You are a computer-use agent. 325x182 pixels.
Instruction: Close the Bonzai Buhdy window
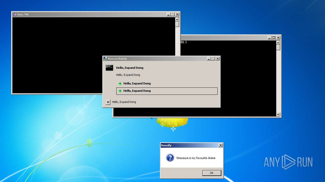(x=218, y=59)
